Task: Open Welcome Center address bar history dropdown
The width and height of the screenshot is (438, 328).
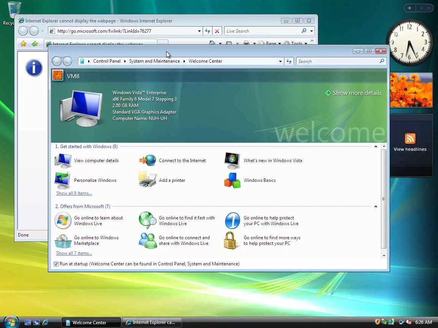Action: point(280,61)
